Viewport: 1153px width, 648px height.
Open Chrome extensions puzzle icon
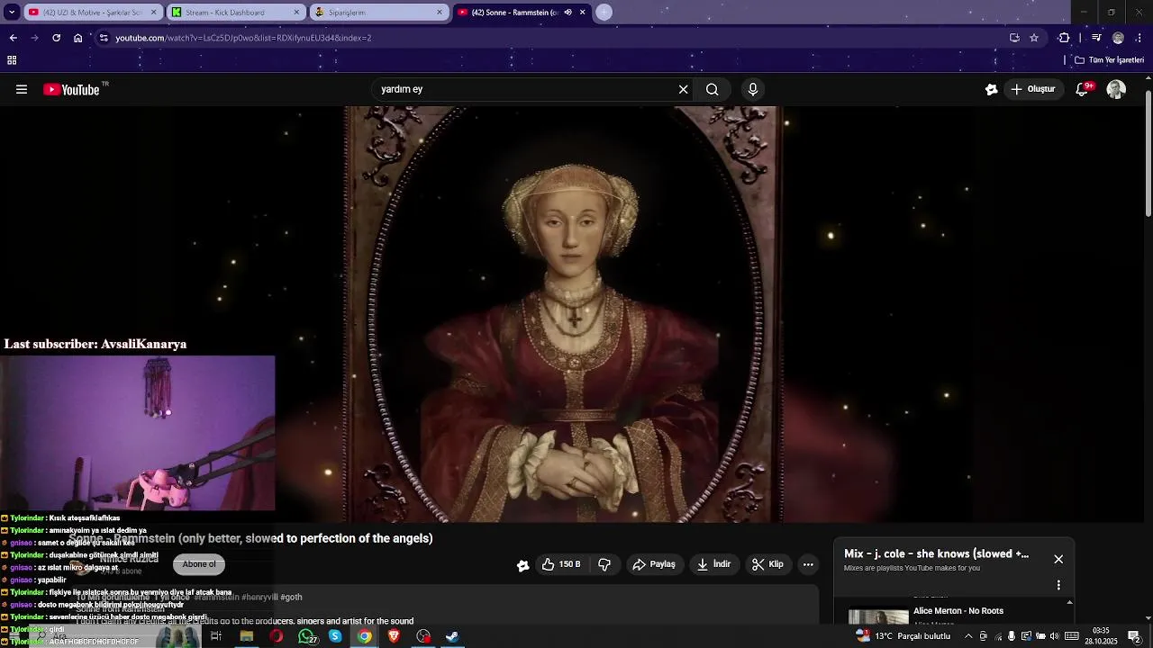[x=1064, y=38]
